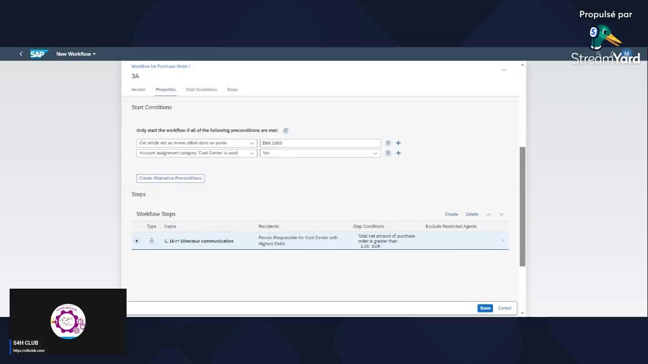Click the 'Total net amount' step condition text
Image resolution: width=648 pixels, height=364 pixels.
(386, 241)
